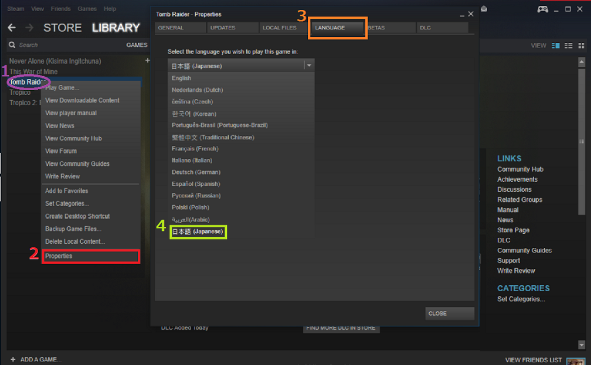Open the language dropdown arrow
591x365 pixels.
tap(309, 66)
